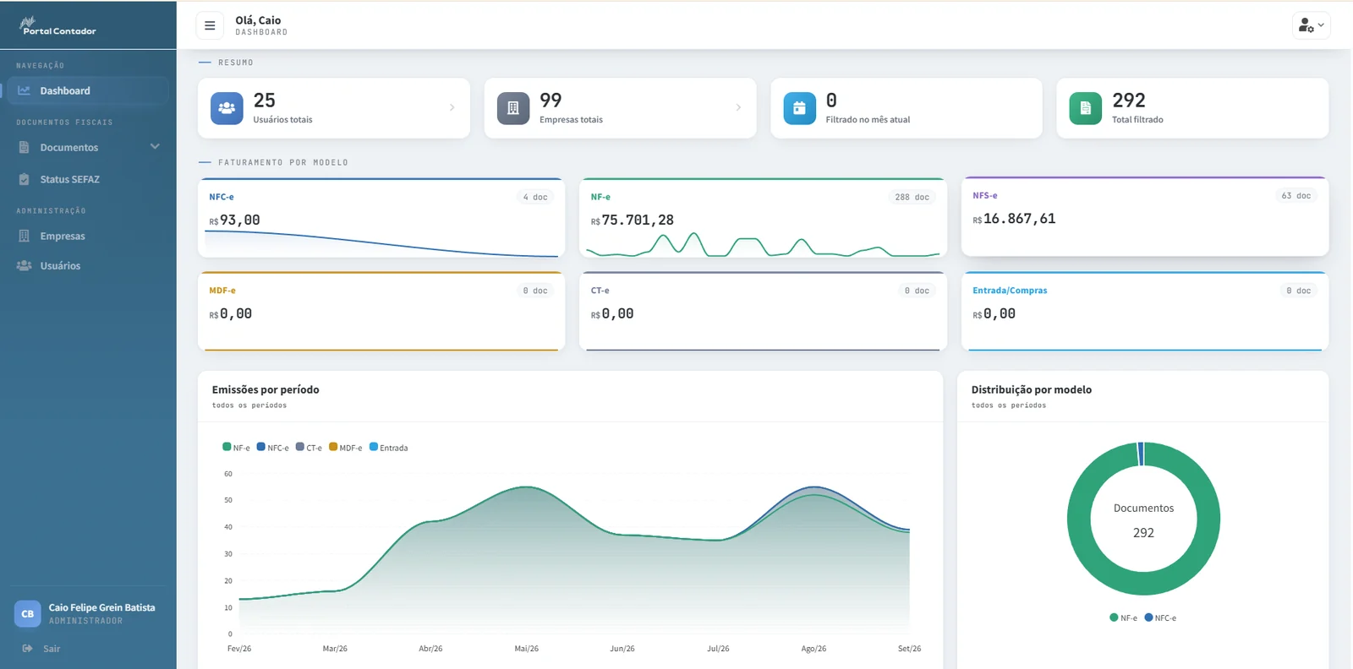
Task: Click the building icon in Empresas totais card
Action: click(512, 108)
